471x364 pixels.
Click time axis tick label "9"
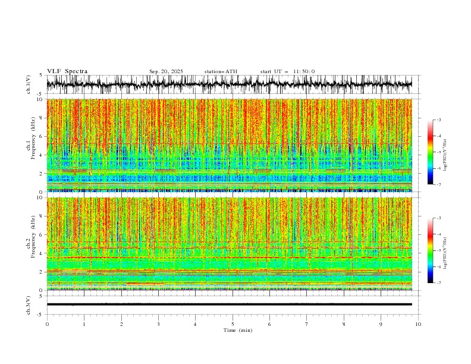(x=381, y=324)
